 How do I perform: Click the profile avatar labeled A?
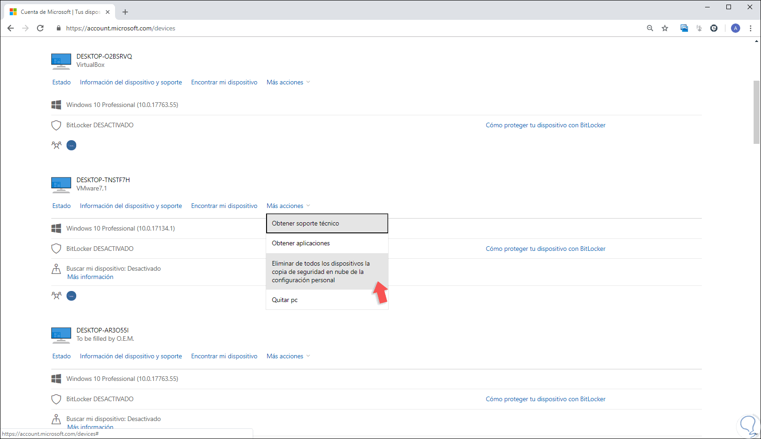[x=736, y=28]
